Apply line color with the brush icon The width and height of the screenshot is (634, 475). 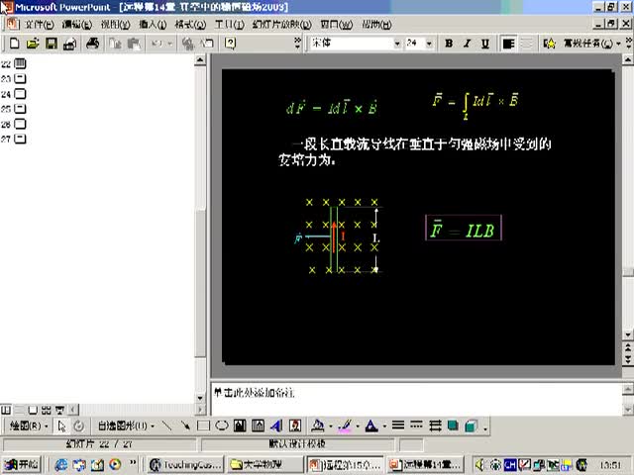(x=346, y=426)
